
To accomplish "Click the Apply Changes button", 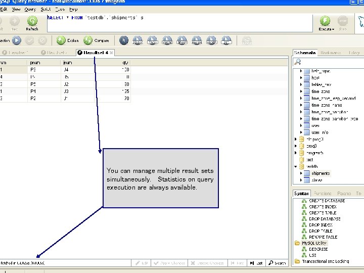I will click(169, 263).
